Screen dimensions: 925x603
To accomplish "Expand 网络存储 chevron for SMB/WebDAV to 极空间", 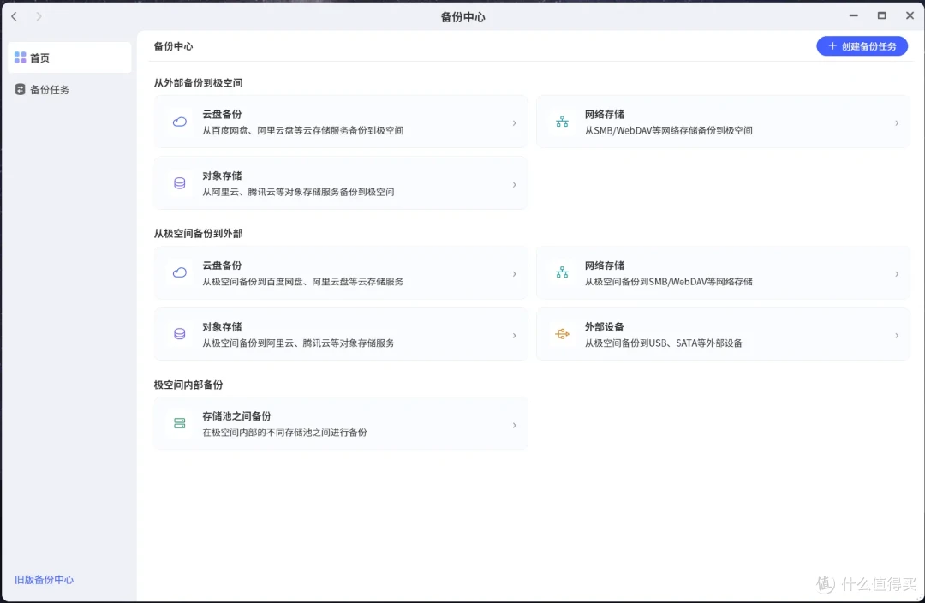I will click(897, 123).
